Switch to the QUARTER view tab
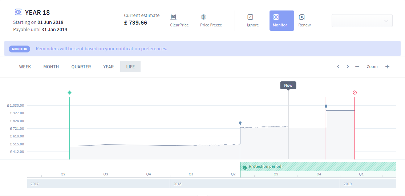 tap(81, 67)
